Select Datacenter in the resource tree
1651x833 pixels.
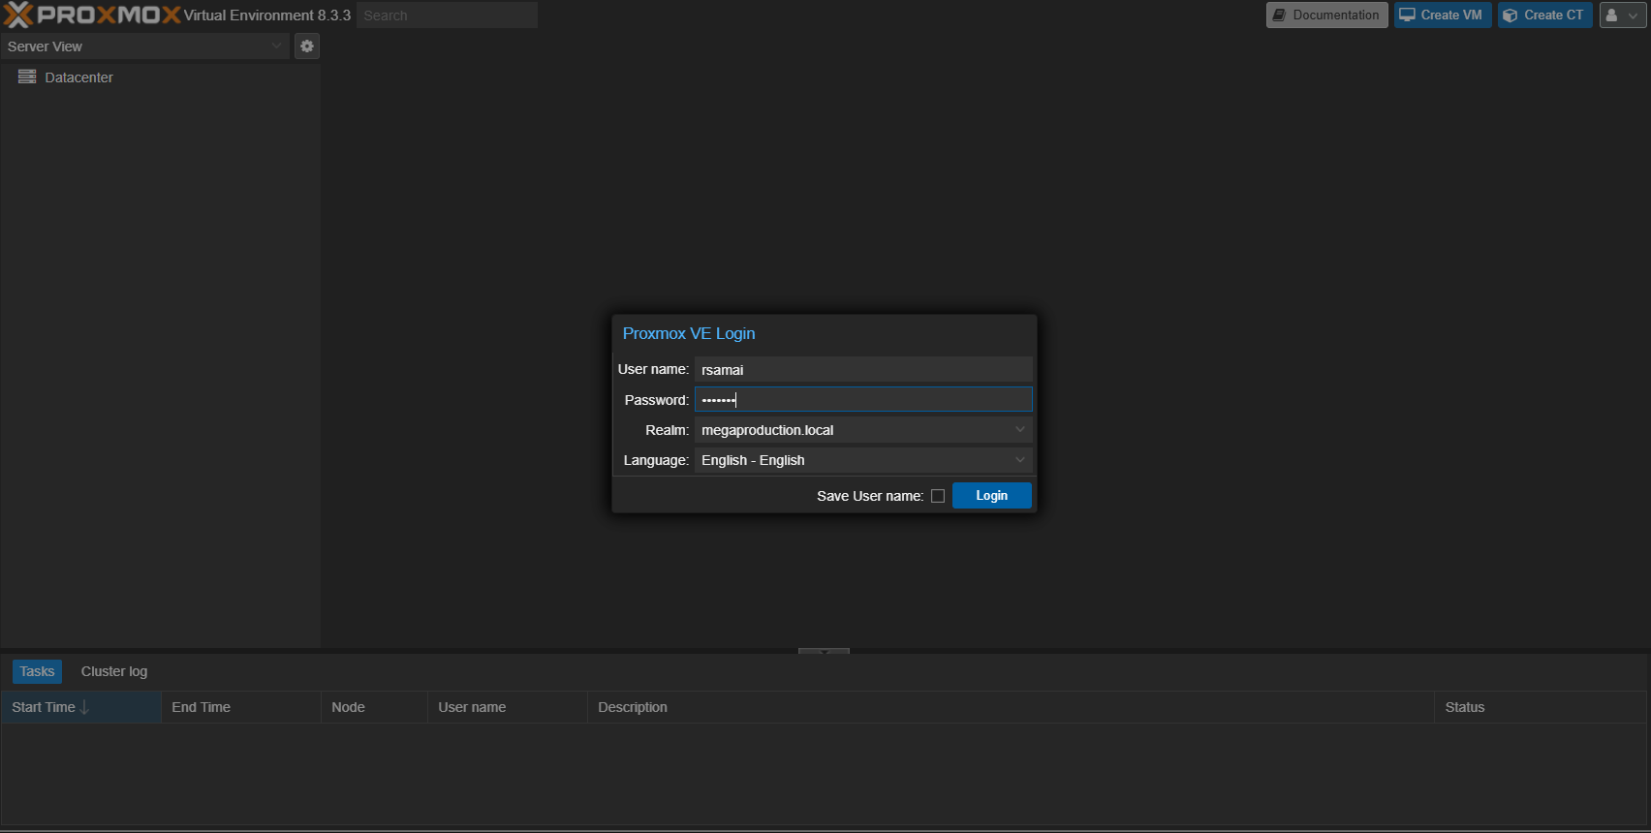pyautogui.click(x=78, y=77)
